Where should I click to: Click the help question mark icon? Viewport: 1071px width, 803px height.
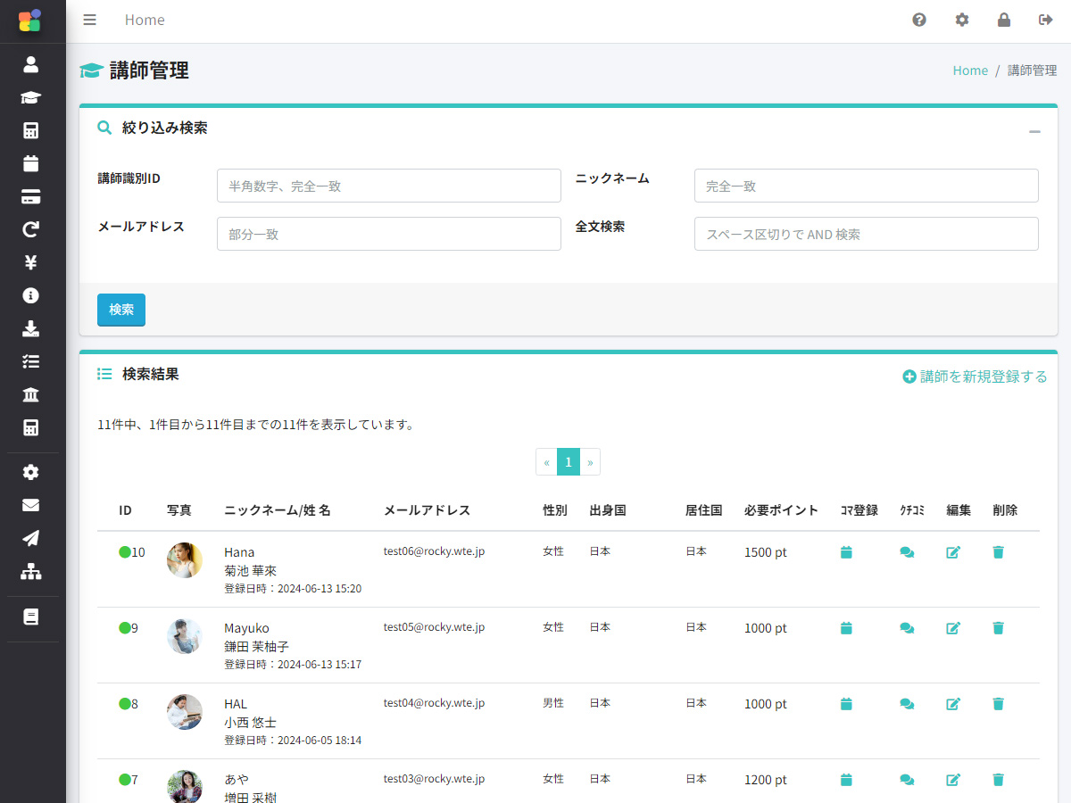tap(919, 20)
